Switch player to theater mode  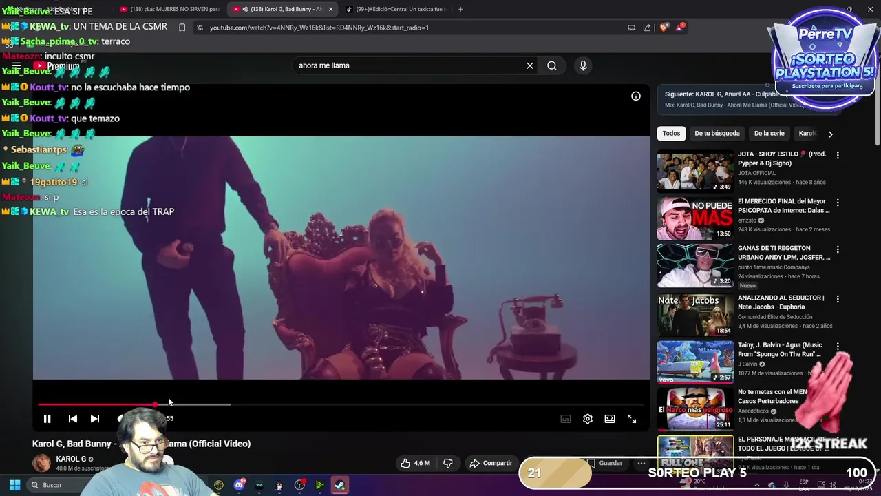point(610,418)
